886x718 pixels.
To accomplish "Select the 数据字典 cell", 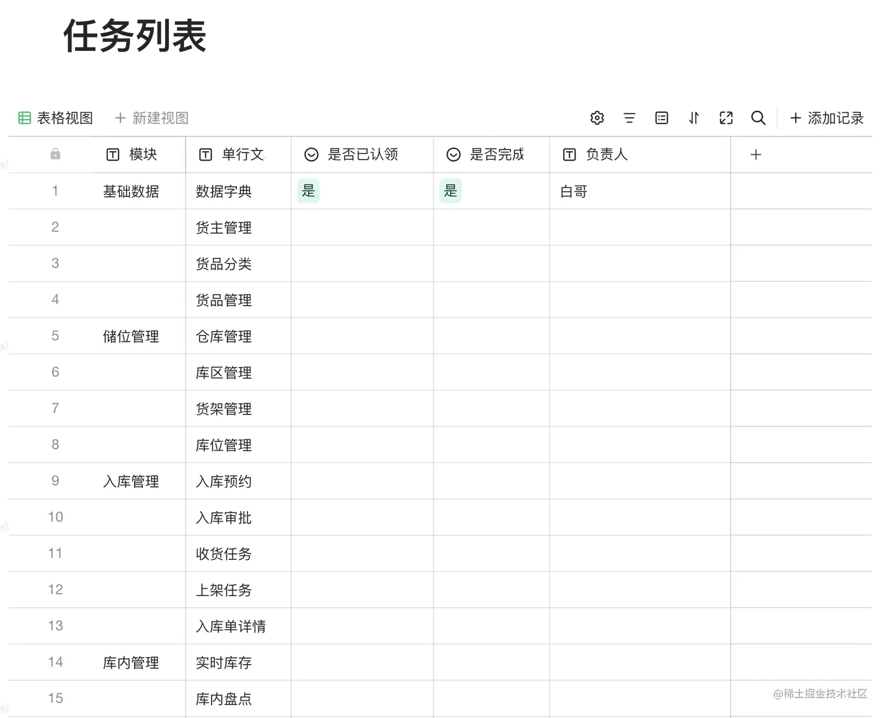I will click(x=238, y=191).
